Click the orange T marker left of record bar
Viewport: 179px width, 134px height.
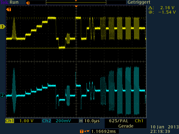point(27,3)
